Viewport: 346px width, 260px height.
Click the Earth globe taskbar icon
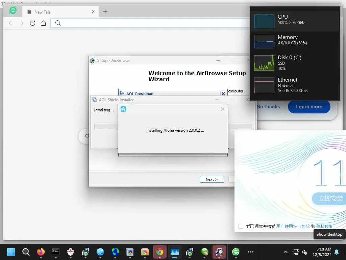pyautogui.click(x=115, y=252)
